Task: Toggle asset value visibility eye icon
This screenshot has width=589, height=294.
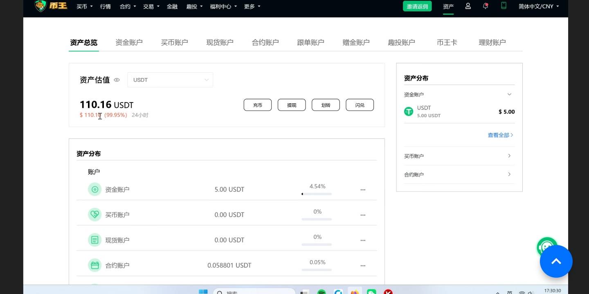Action: (117, 80)
